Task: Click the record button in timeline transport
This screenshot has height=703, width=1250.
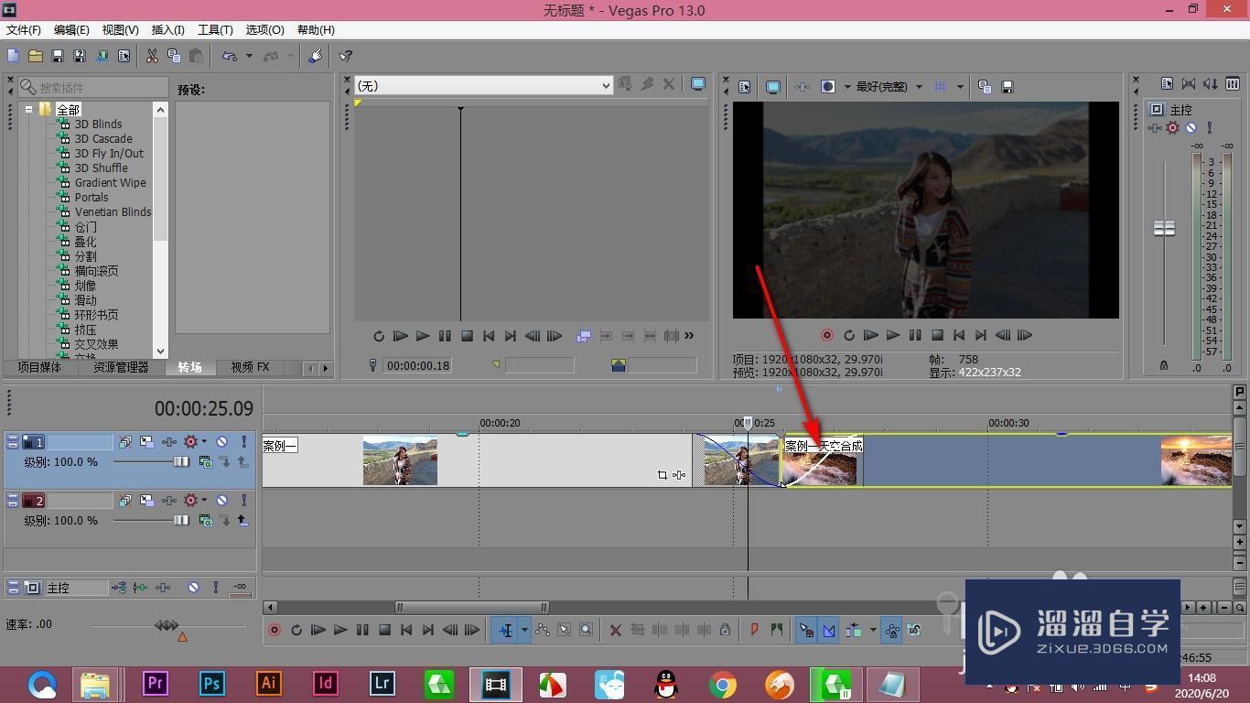Action: pos(274,630)
